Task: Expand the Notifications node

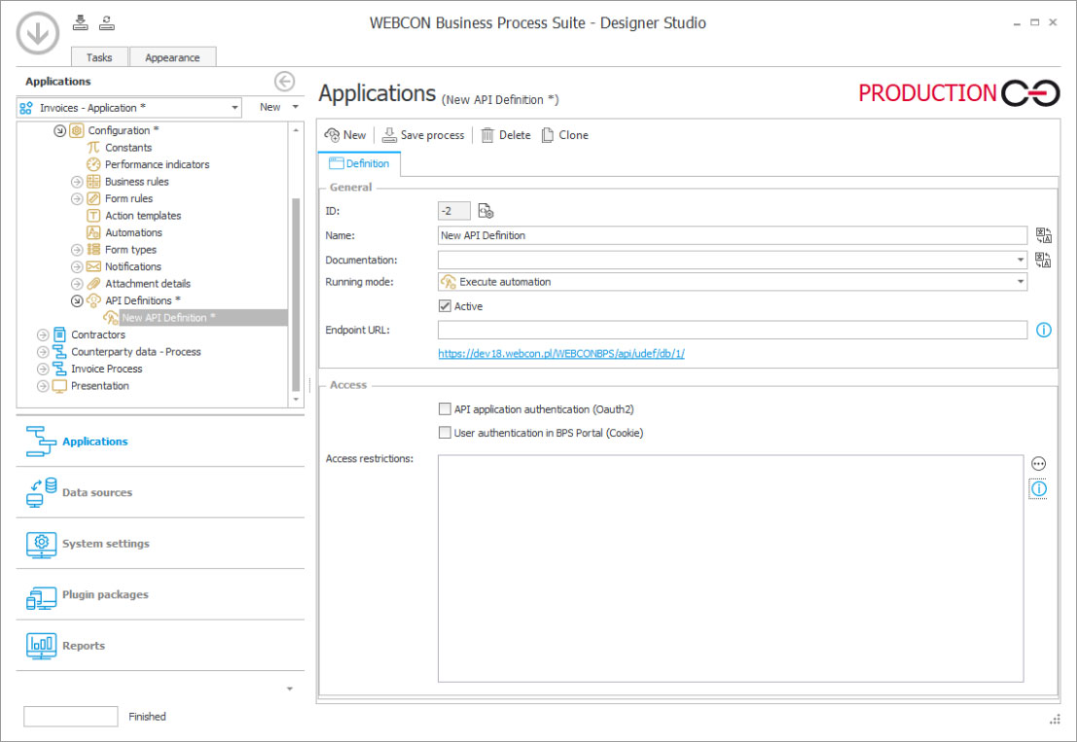Action: click(x=77, y=266)
